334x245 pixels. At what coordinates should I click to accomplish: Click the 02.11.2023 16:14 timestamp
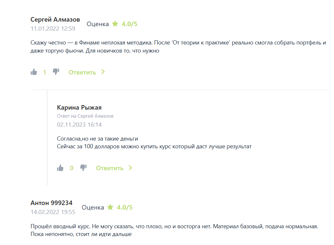click(x=79, y=125)
